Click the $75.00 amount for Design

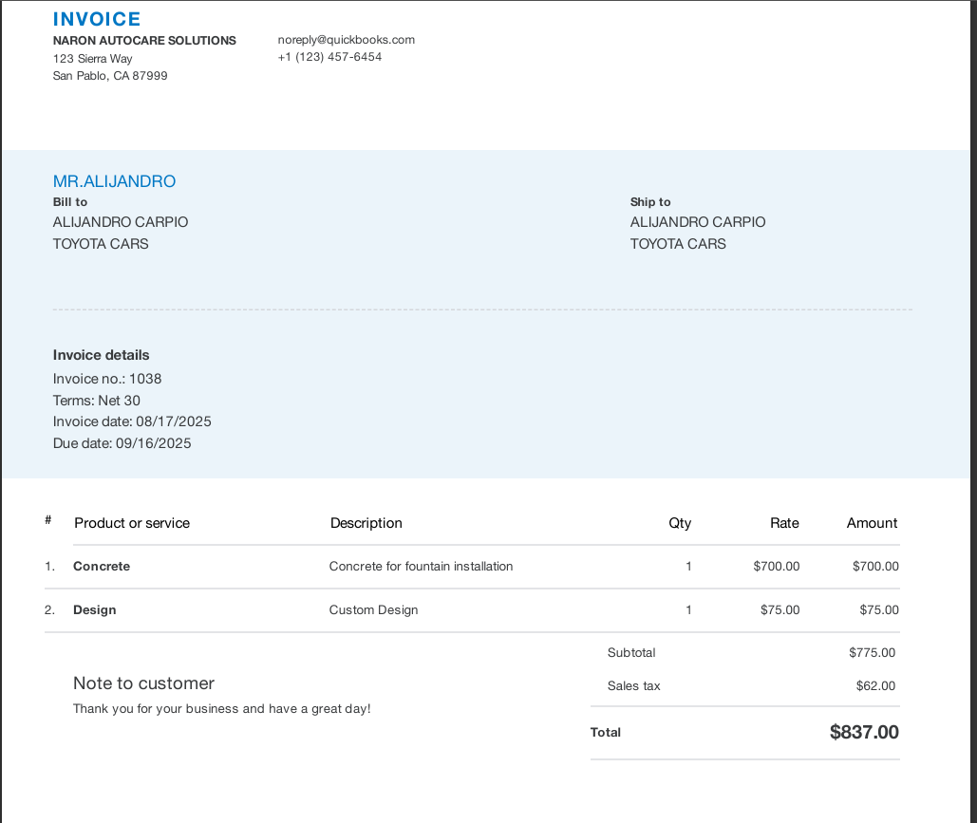[x=878, y=610]
